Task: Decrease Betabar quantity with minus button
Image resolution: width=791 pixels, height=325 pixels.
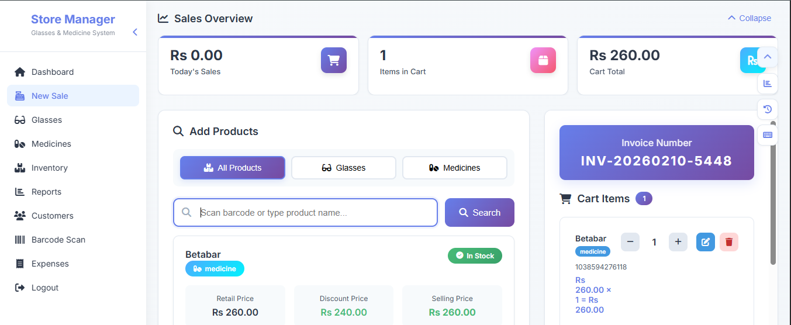Action: tap(630, 242)
